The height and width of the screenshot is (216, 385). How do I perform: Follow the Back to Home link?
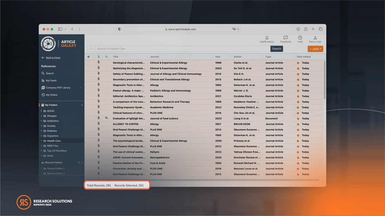pos(53,57)
